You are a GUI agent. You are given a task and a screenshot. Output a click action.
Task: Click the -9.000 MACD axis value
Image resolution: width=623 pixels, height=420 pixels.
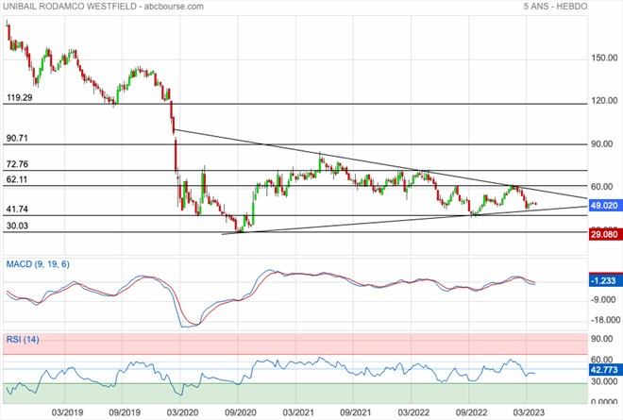603,299
